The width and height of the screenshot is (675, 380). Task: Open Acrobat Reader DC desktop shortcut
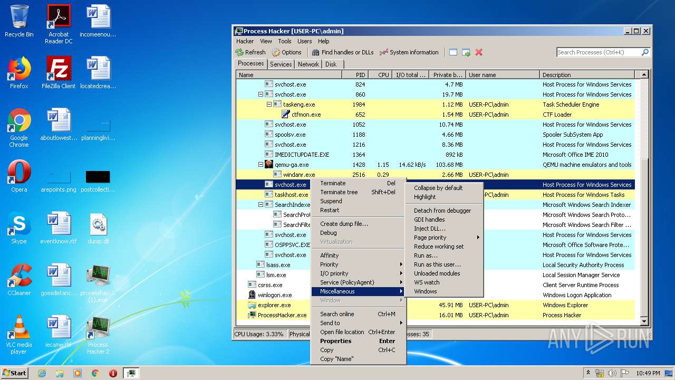coord(59,24)
